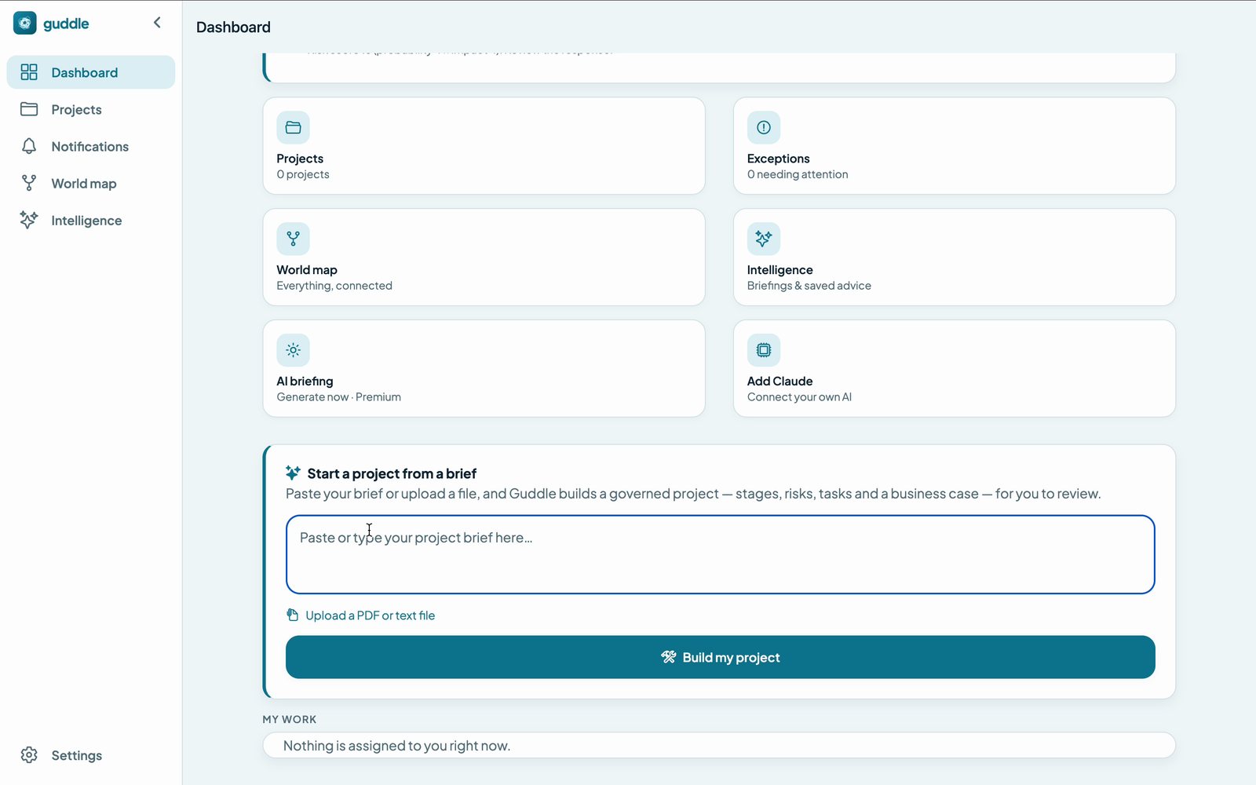Go to Projects in the sidebar
The image size is (1256, 785).
(x=91, y=109)
